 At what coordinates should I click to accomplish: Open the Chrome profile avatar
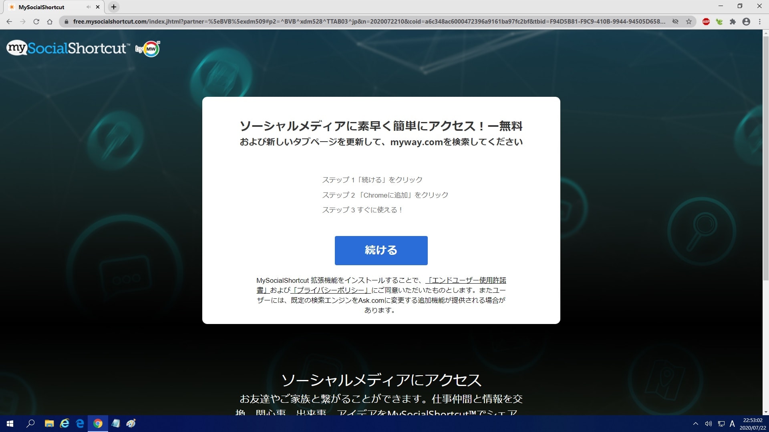pyautogui.click(x=746, y=22)
